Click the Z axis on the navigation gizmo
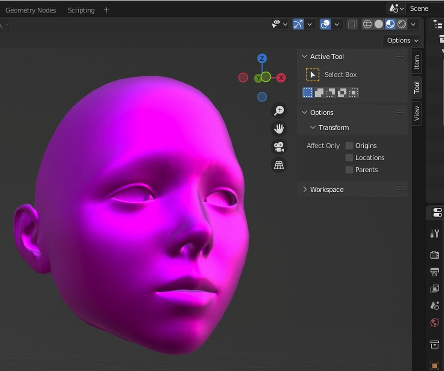Image resolution: width=444 pixels, height=371 pixels. click(x=262, y=59)
